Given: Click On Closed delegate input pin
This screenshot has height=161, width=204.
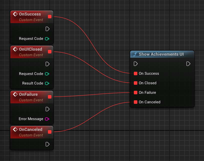Looking at the screenshot, I should pyautogui.click(x=136, y=83).
